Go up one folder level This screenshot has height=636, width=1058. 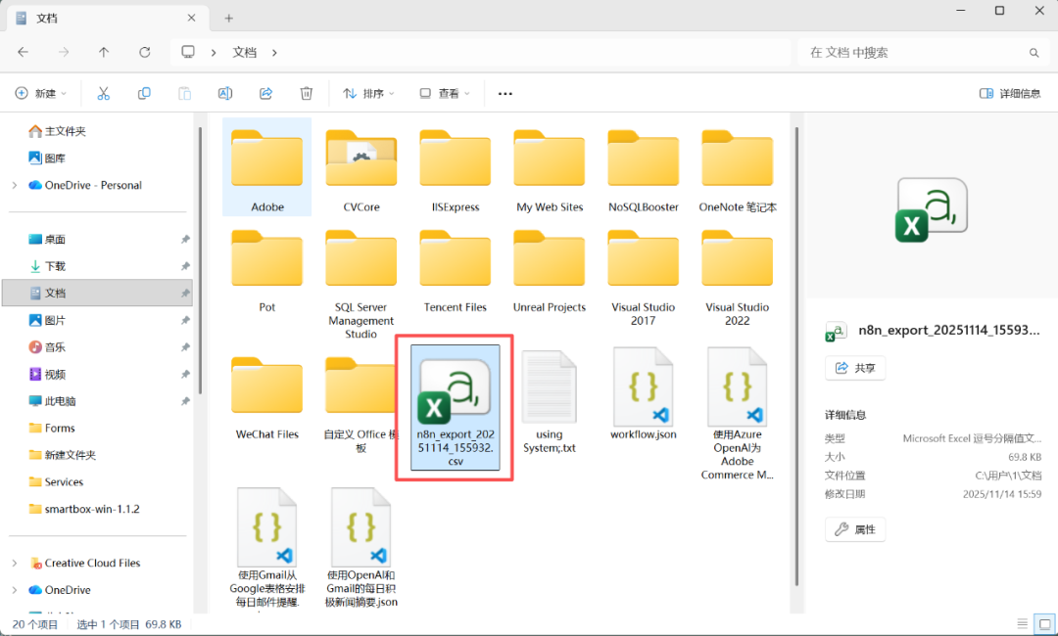[104, 52]
